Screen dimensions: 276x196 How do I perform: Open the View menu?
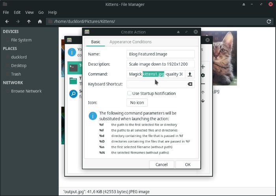tap(29, 12)
